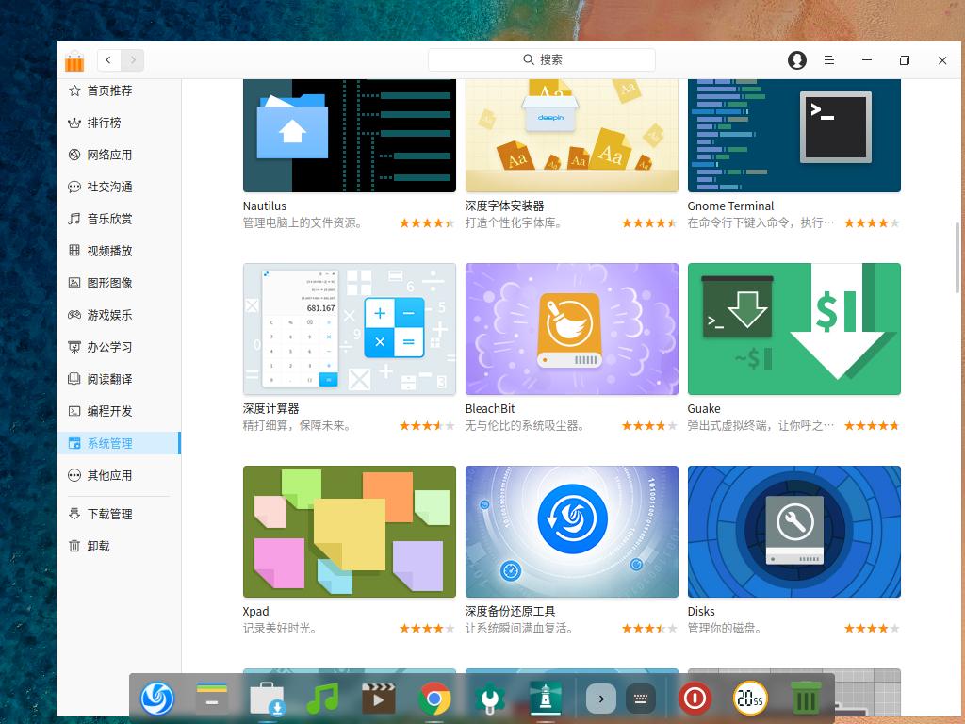This screenshot has height=724, width=965.
Task: Launch Chrome from the dock
Action: click(434, 699)
